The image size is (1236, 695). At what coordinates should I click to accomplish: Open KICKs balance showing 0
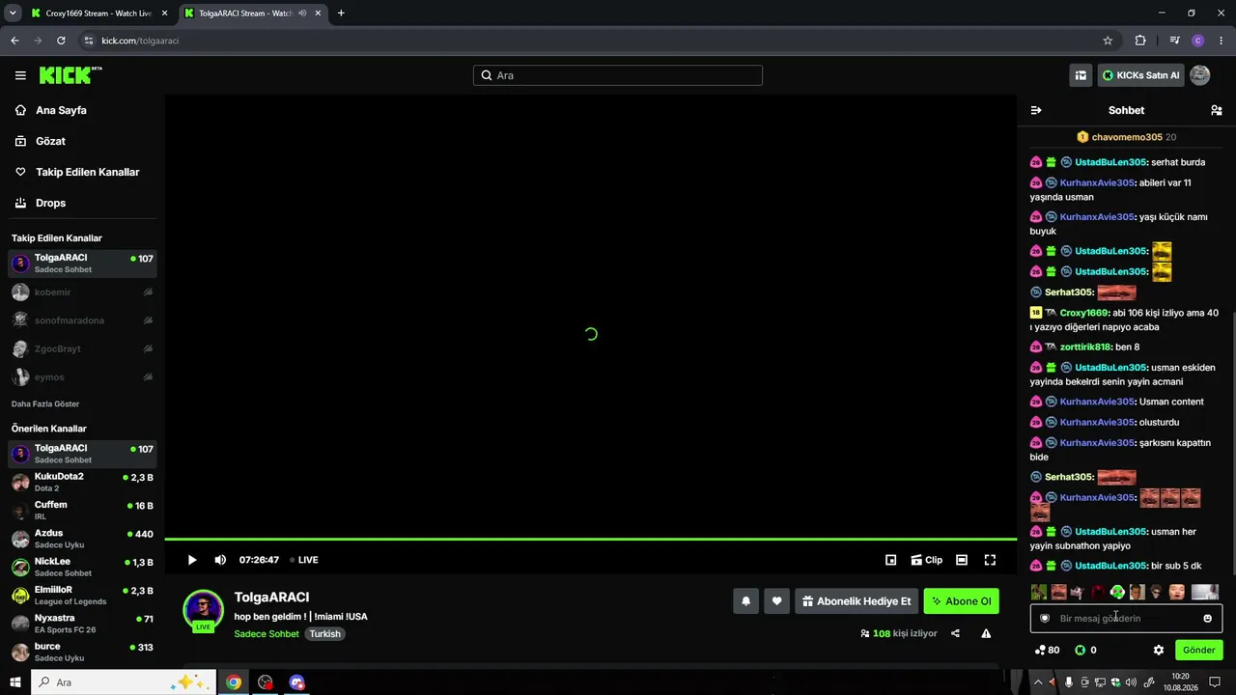1085,650
